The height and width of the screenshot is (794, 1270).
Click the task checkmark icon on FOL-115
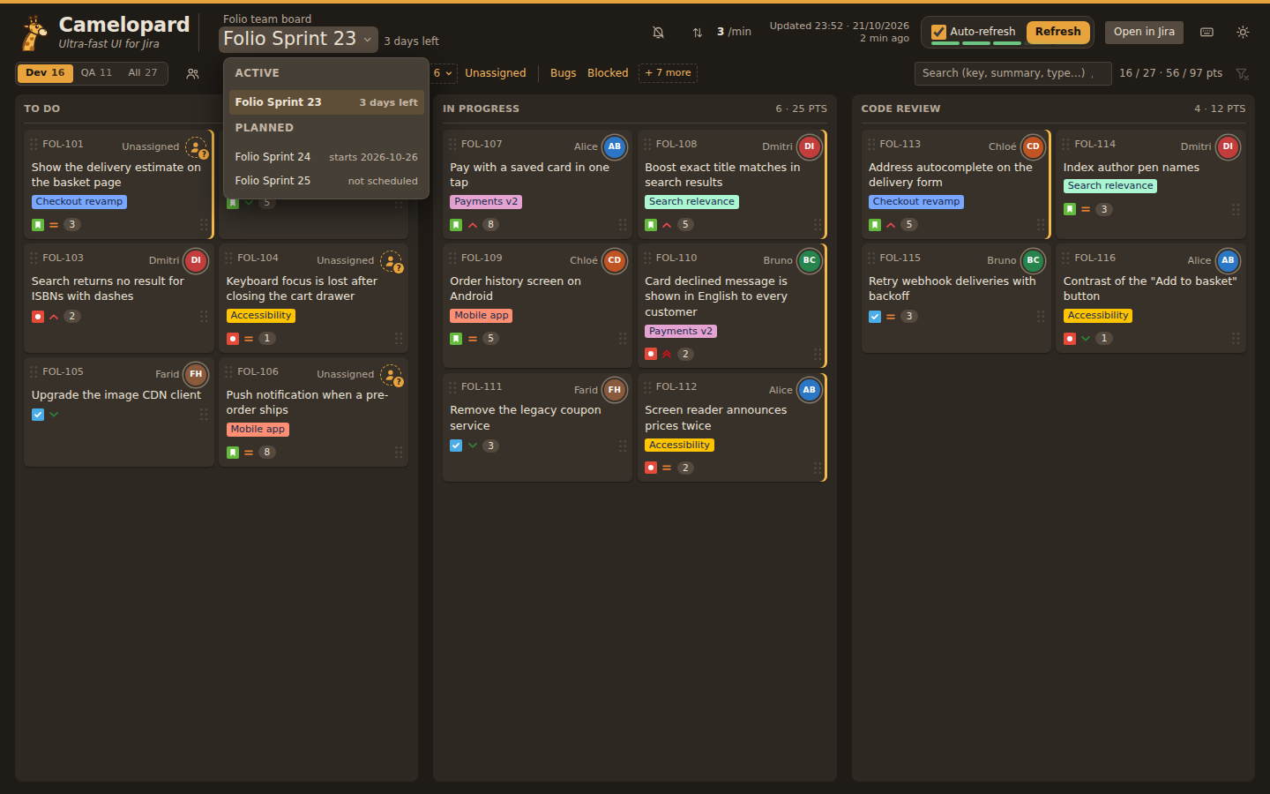[875, 317]
